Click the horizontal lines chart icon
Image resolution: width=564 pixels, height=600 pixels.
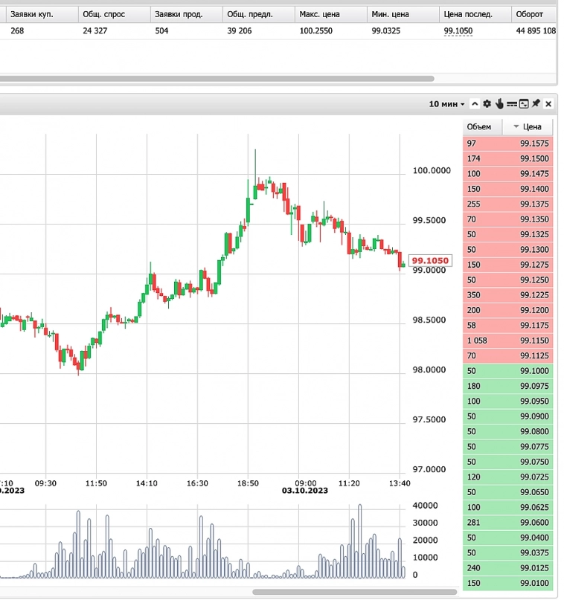pyautogui.click(x=512, y=104)
